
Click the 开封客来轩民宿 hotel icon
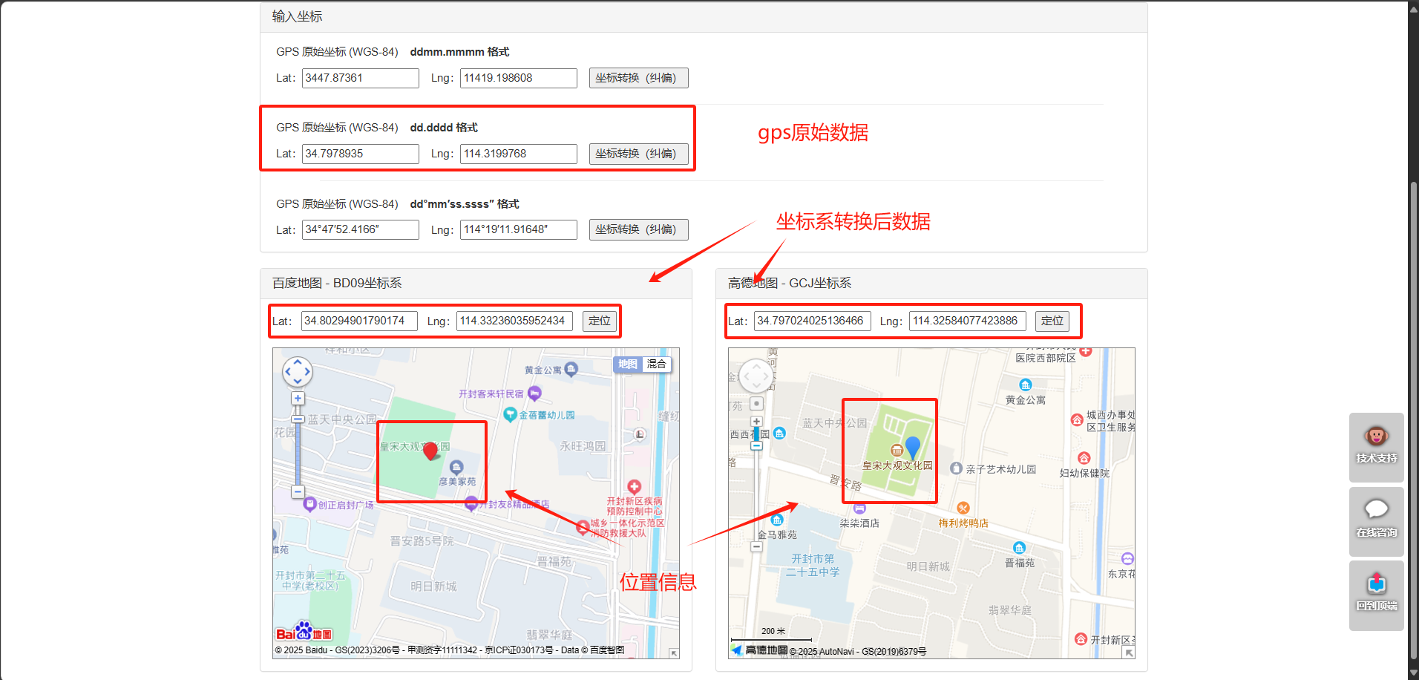click(x=534, y=393)
